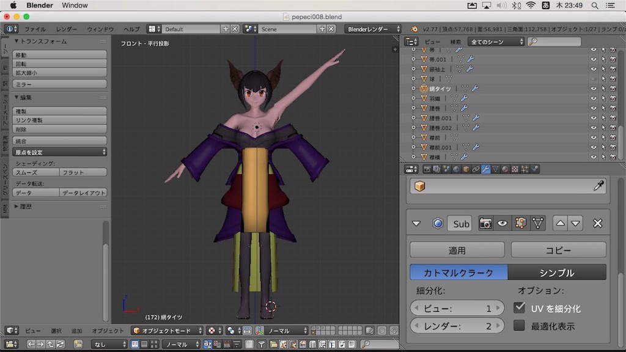Viewport: 626px width, 352px height.
Task: Click the スムーズ shading button
Action: [36, 172]
